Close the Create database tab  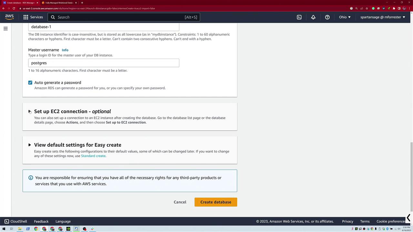[x=37, y=3]
